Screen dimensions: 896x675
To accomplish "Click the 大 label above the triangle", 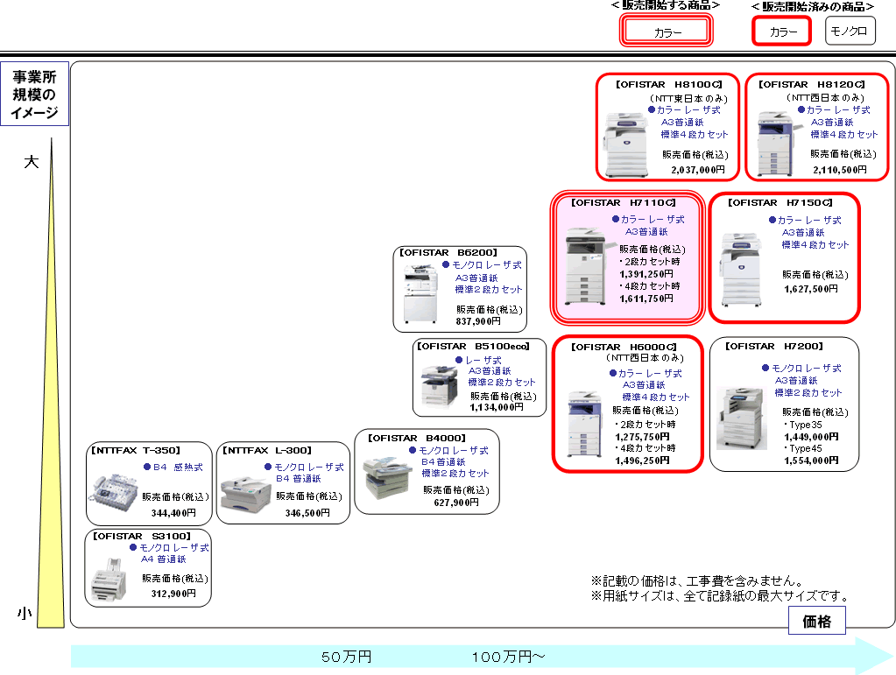I will [x=32, y=162].
